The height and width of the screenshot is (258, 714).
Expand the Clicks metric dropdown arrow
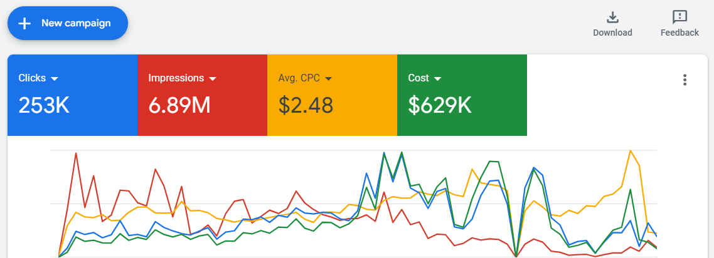pos(55,79)
